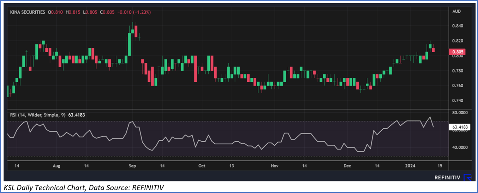The height and width of the screenshot is (193, 478).
Task: Click the 40.0000 RSI axis label
Action: tap(459, 148)
